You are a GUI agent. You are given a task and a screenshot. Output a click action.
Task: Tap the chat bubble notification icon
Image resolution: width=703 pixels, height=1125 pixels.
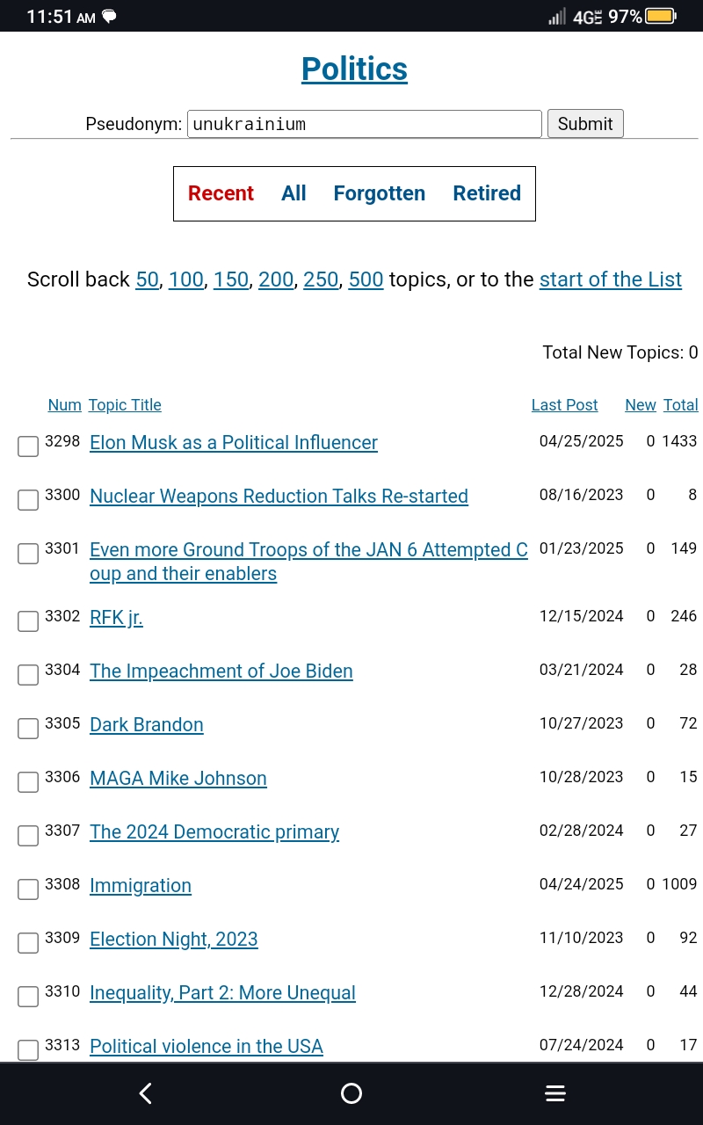pos(110,16)
